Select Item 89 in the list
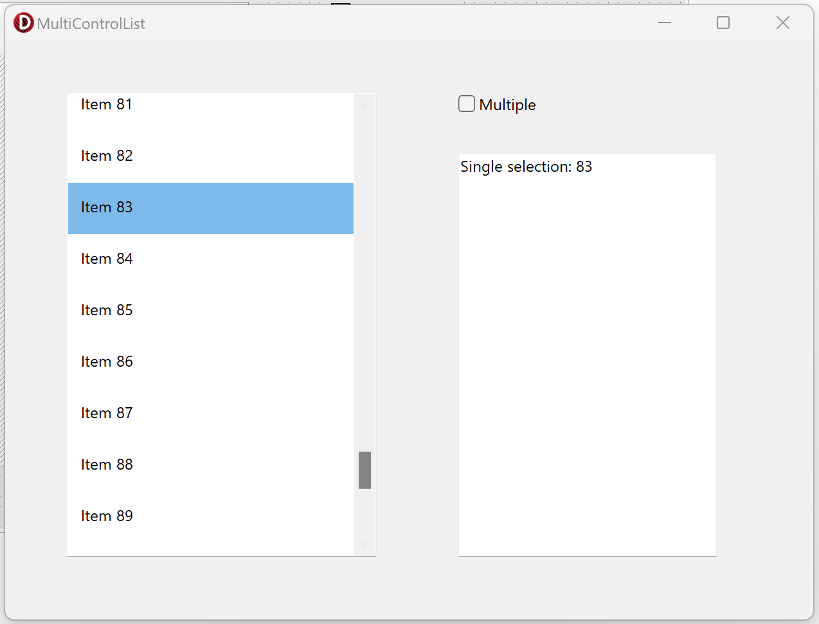The image size is (819, 624). (211, 517)
